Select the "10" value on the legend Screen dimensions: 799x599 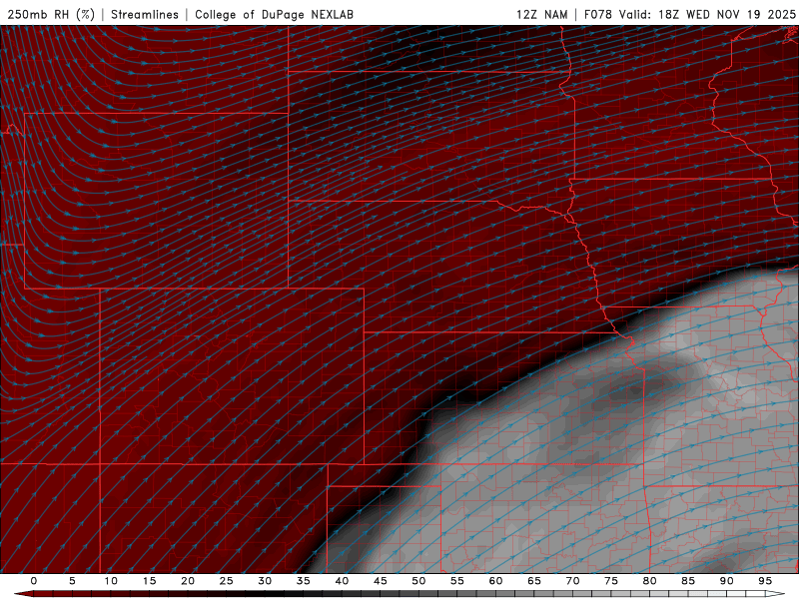coord(111,581)
